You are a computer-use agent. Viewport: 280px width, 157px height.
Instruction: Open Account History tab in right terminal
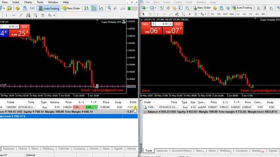[182, 150]
